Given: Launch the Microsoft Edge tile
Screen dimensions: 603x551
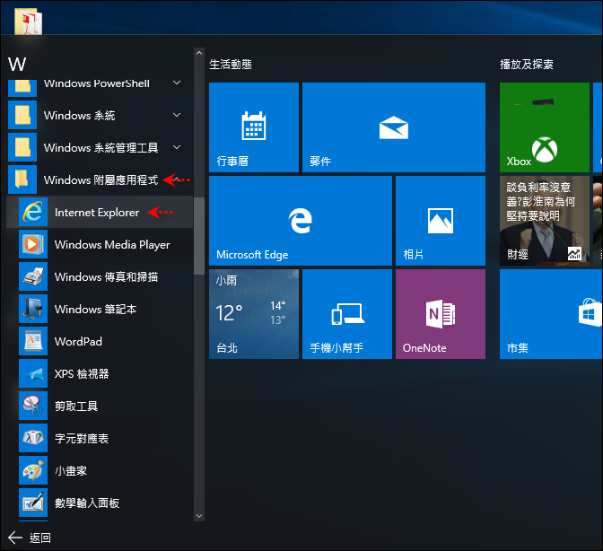Looking at the screenshot, I should pyautogui.click(x=301, y=221).
